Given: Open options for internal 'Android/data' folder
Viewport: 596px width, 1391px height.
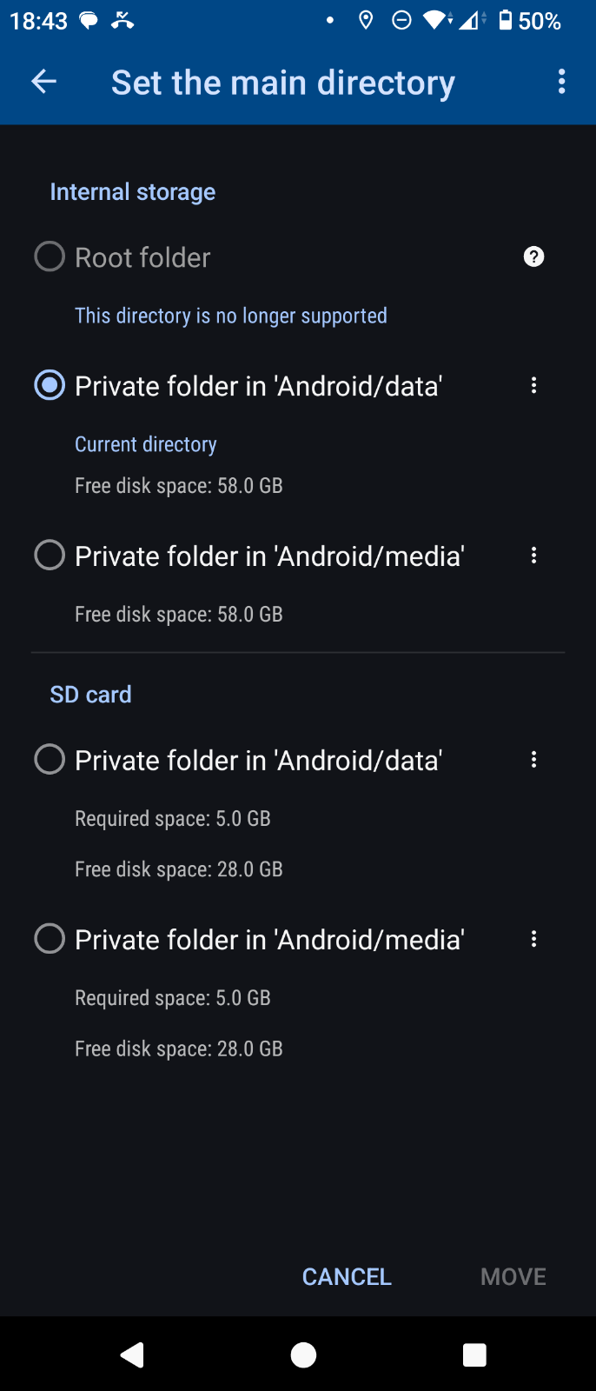Looking at the screenshot, I should [533, 385].
